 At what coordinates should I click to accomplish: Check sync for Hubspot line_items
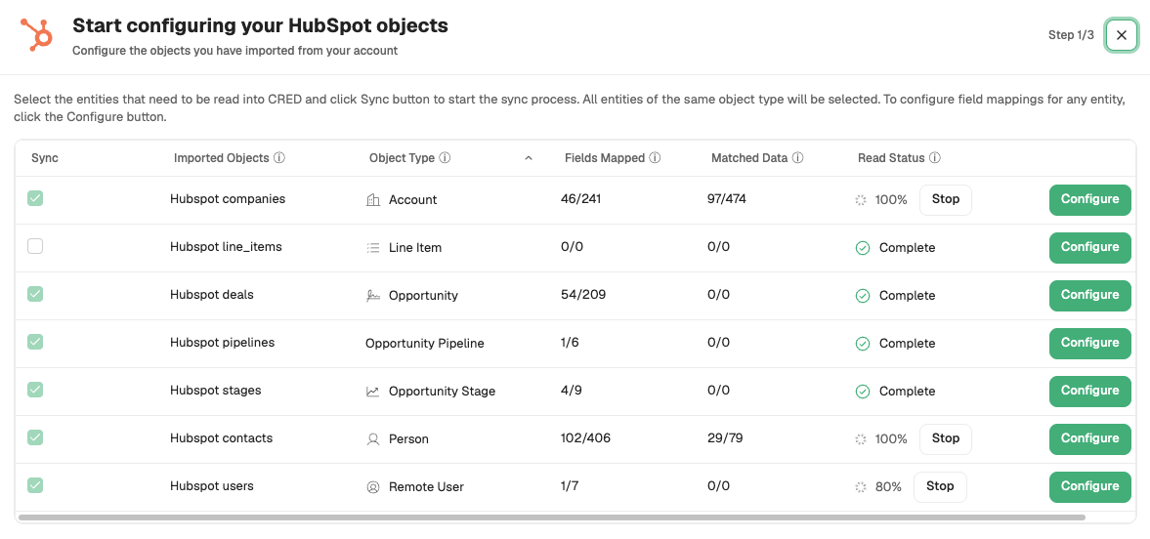(35, 246)
